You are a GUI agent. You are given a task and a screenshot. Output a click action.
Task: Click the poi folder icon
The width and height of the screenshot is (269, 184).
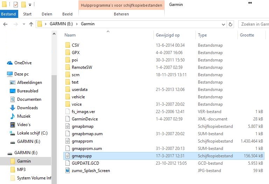pos(68,60)
